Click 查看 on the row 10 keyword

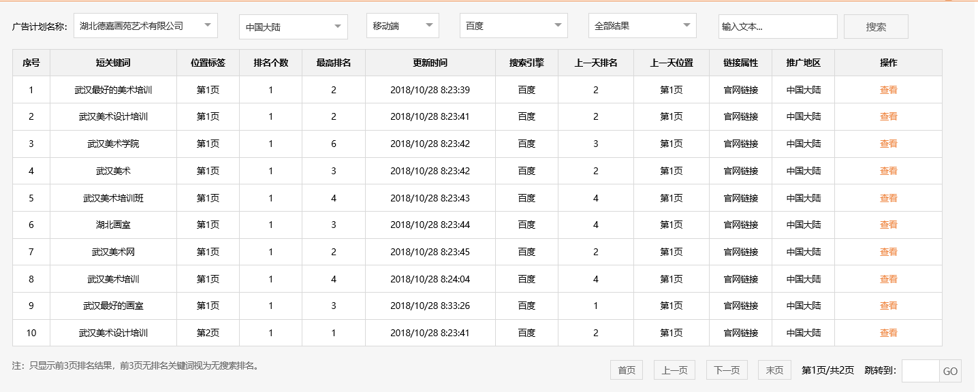tap(889, 333)
